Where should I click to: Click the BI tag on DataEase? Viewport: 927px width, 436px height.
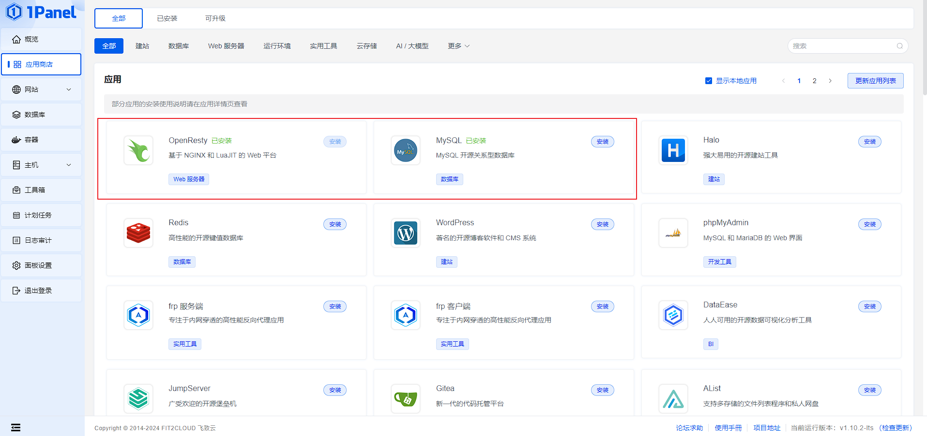point(711,344)
